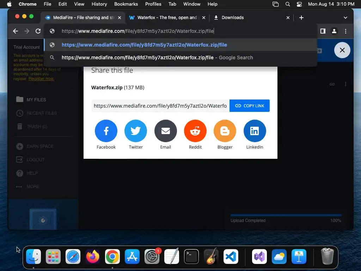The image size is (361, 271).
Task: Share file via Reddit icon
Action: 195,131
